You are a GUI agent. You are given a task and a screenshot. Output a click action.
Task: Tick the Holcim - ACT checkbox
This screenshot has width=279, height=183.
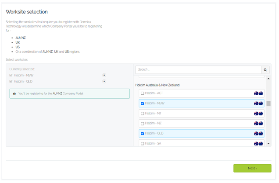pos(142,93)
